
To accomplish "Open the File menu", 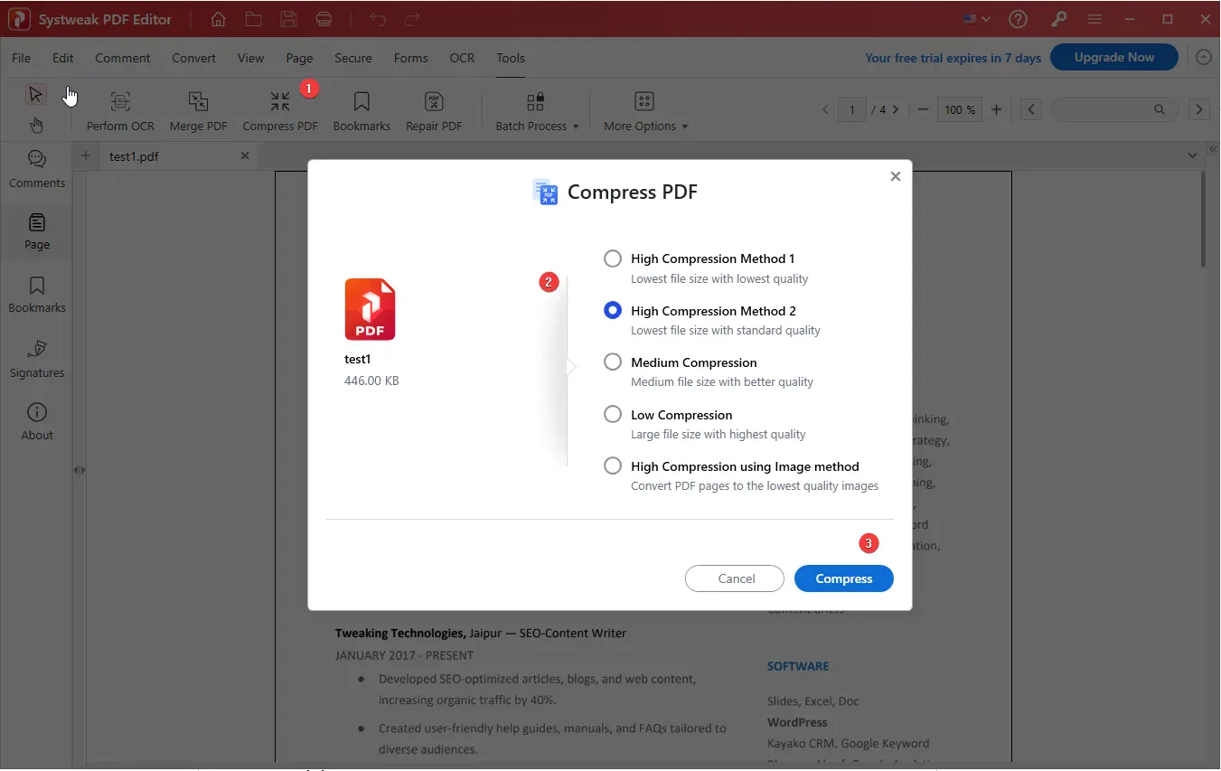I will point(21,58).
